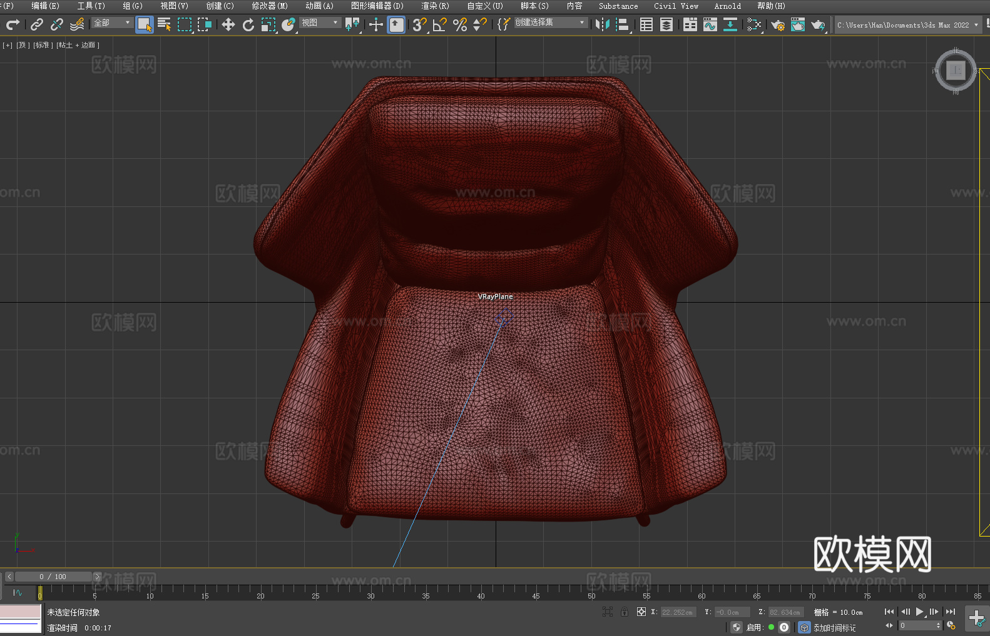The image size is (990, 636).
Task: Open the reference coordinate '视图' dropdown
Action: [320, 23]
